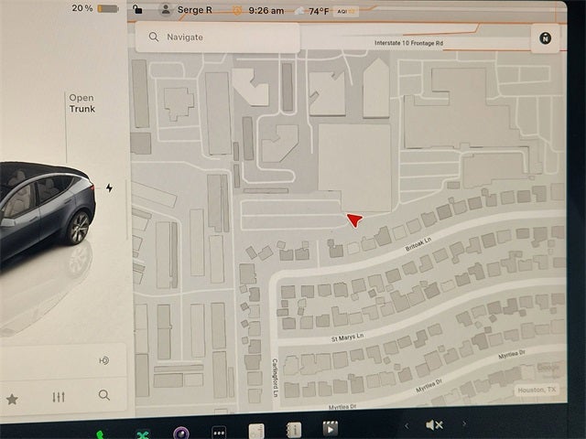This screenshot has width=586, height=439.
Task: Tap the phone icon in the bottom dock
Action: 100,434
